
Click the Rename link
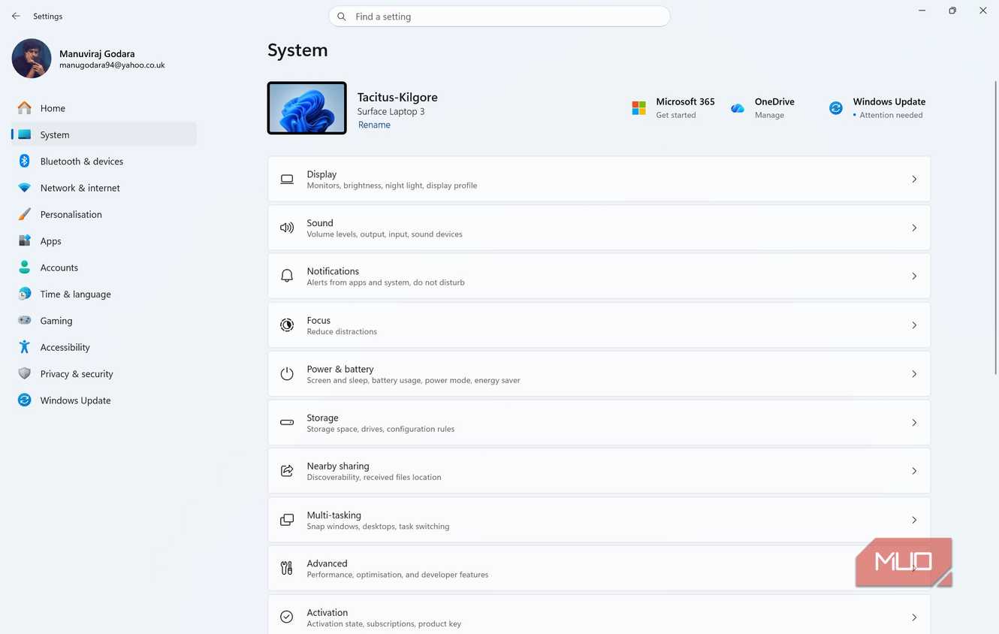coord(374,125)
